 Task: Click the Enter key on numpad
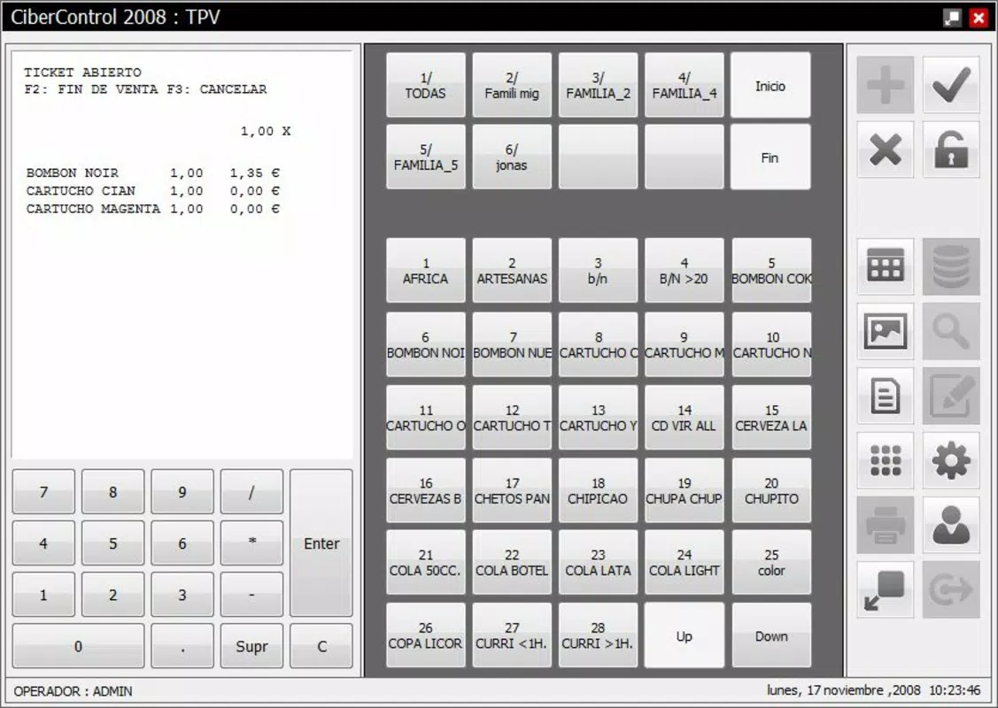pos(321,543)
